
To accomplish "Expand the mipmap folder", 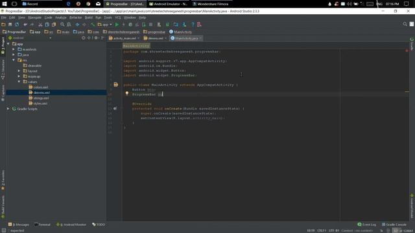I will [19, 76].
